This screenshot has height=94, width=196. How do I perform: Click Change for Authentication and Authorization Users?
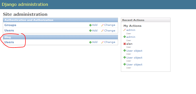tap(110, 31)
